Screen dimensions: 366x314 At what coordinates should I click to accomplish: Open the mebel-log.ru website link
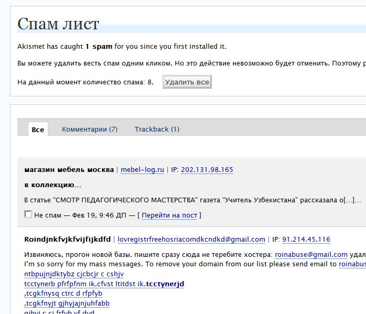click(x=142, y=170)
